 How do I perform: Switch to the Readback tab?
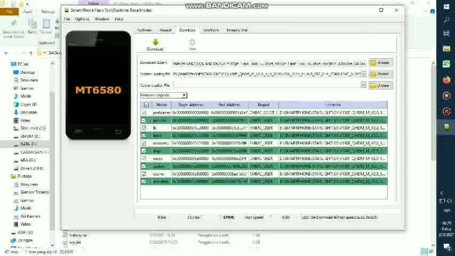[211, 30]
